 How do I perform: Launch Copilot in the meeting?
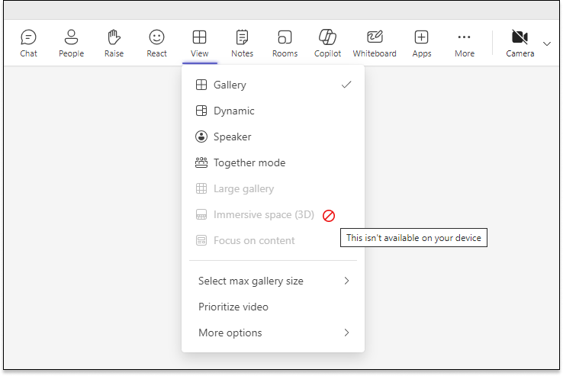[327, 43]
